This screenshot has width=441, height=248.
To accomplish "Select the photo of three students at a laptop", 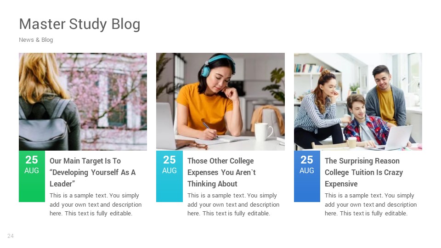I will tap(358, 101).
